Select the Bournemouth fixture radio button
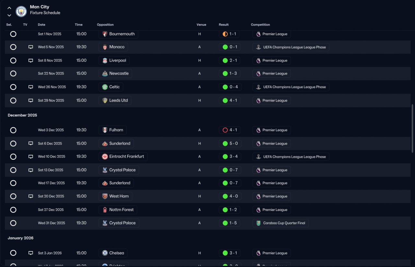Image resolution: width=415 pixels, height=267 pixels. click(x=13, y=34)
